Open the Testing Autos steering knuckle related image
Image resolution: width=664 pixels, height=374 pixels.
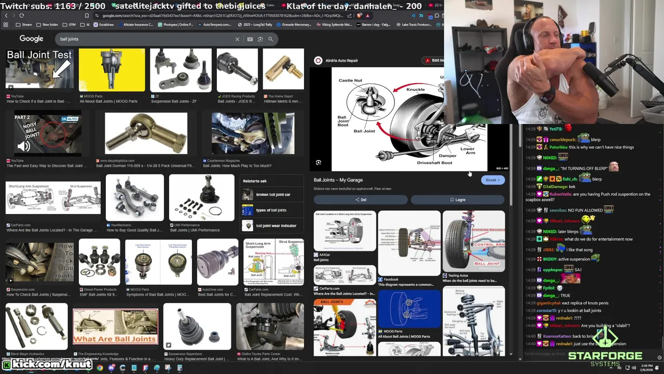pos(474,241)
